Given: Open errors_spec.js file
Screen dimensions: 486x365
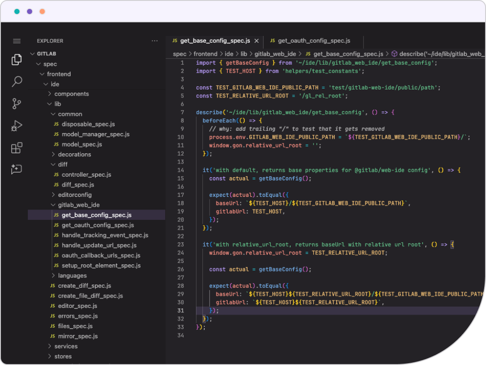Looking at the screenshot, I should [x=78, y=316].
